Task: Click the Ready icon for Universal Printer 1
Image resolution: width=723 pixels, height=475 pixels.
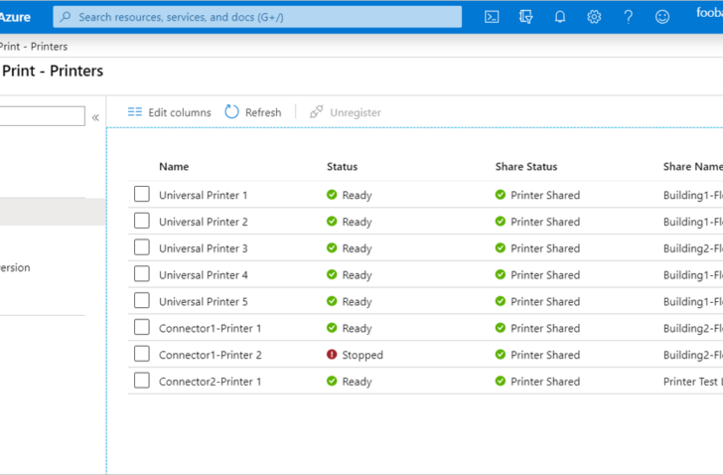Action: pyautogui.click(x=332, y=195)
